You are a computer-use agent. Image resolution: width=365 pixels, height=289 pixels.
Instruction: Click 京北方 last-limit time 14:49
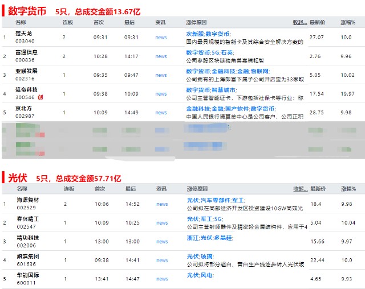(131, 113)
